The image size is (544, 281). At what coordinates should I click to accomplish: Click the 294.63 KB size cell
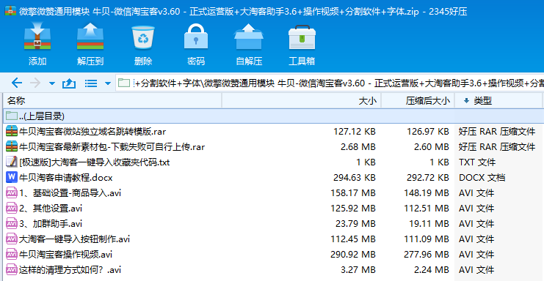355,178
